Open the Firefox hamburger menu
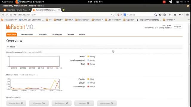 (x=187, y=15)
